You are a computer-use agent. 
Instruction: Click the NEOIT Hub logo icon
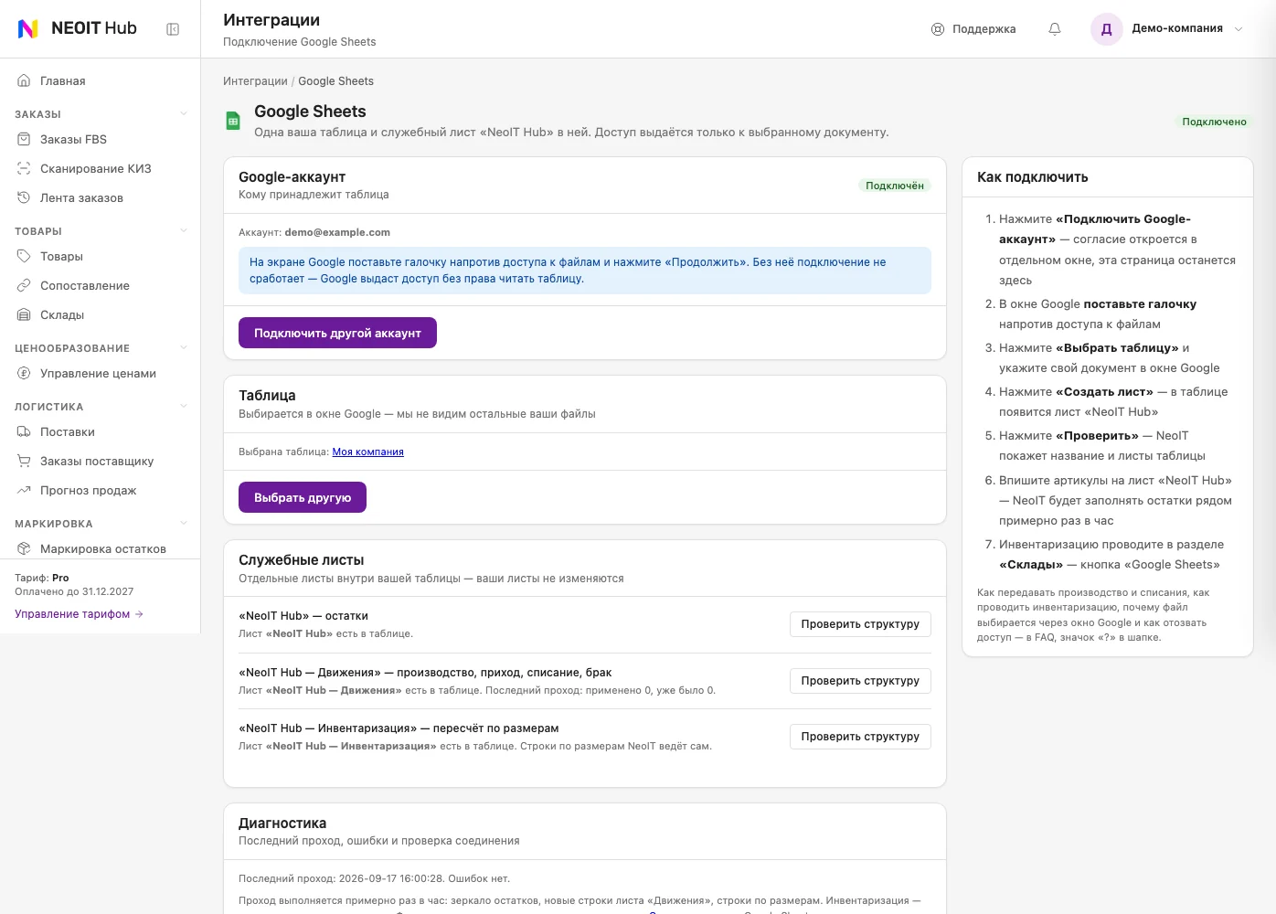click(x=28, y=28)
